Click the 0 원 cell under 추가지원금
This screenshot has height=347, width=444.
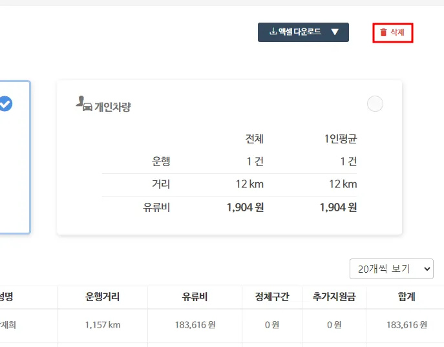pos(334,324)
